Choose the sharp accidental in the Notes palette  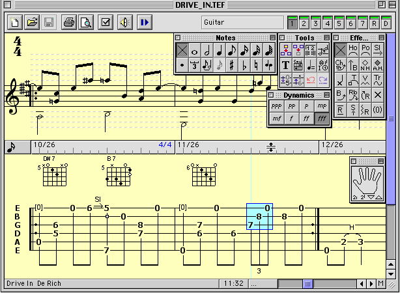click(231, 65)
